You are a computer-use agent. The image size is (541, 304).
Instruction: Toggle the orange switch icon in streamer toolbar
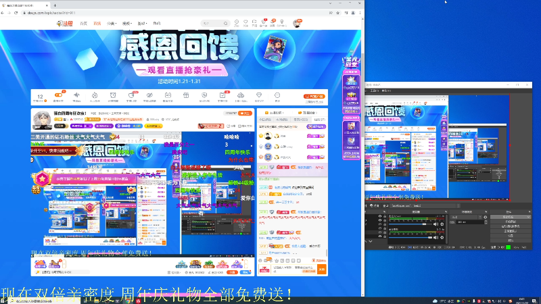pyautogui.click(x=58, y=97)
